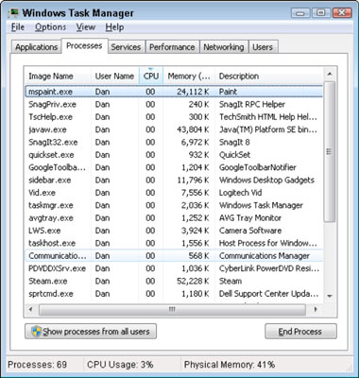This screenshot has width=359, height=378.
Task: Click the Dell Support Center description
Action: (x=268, y=293)
